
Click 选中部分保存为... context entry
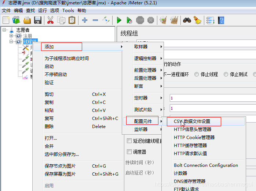click(62, 154)
